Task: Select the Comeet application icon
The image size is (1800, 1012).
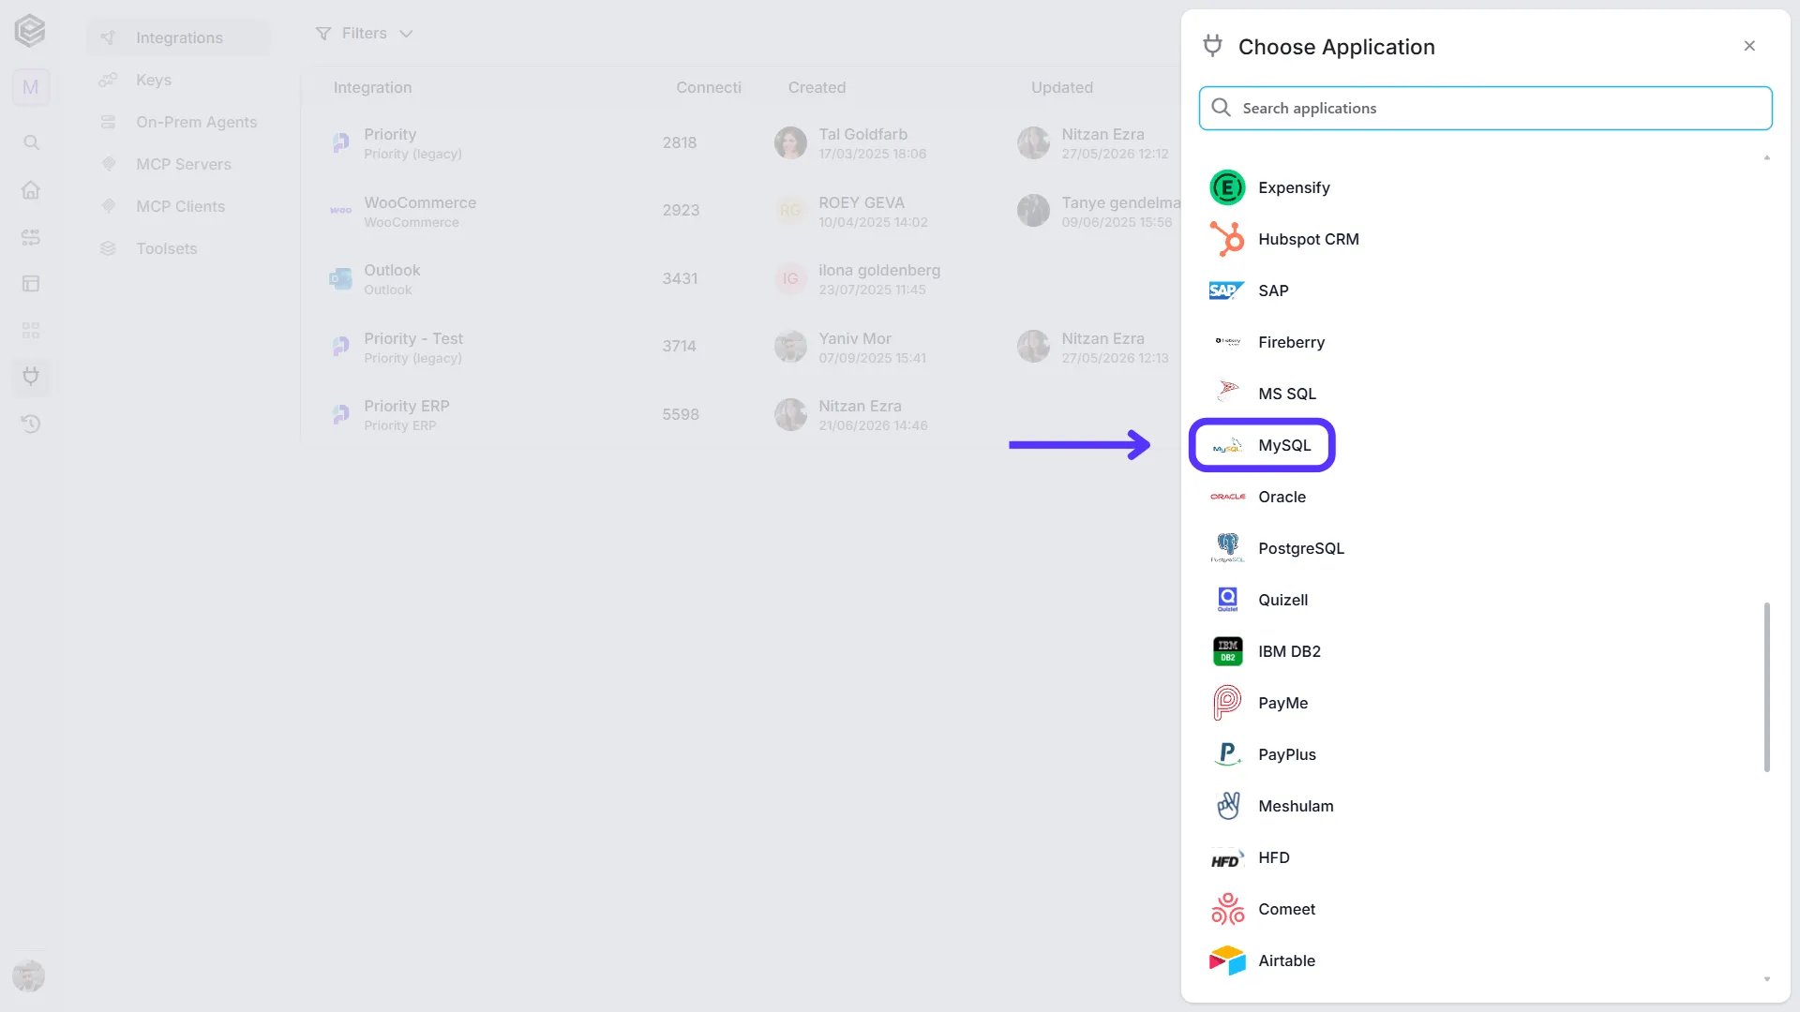Action: [1227, 909]
